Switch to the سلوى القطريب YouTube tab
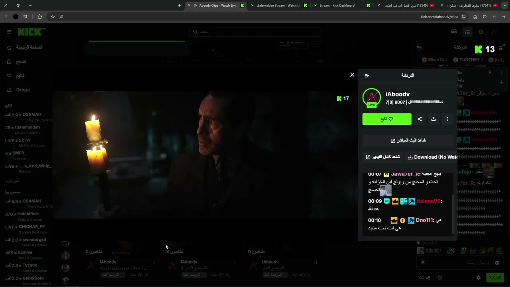Image resolution: width=510 pixels, height=287 pixels. (470, 6)
